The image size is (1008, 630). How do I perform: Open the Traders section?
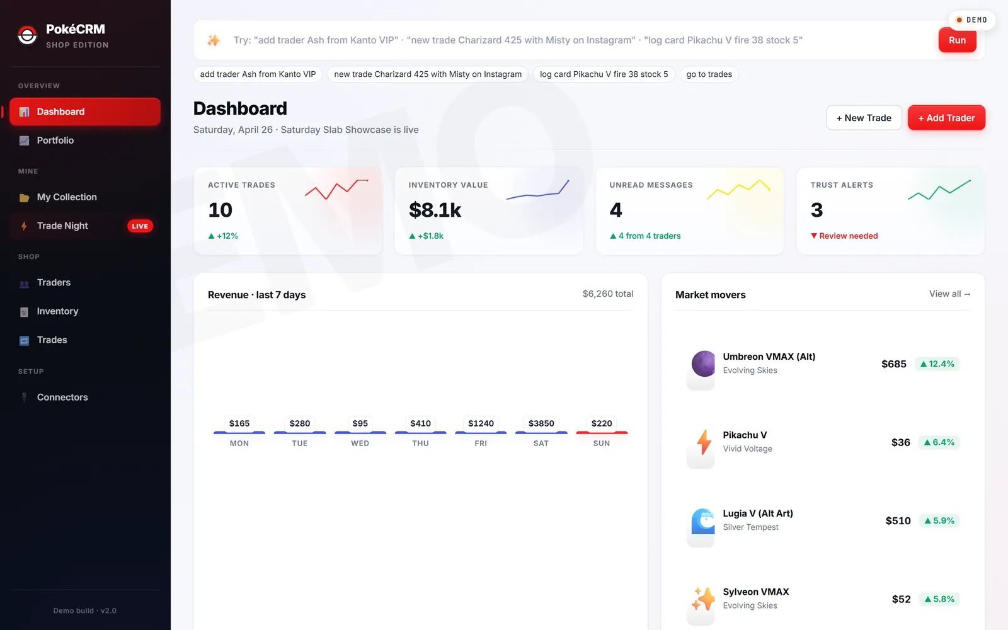pos(85,283)
